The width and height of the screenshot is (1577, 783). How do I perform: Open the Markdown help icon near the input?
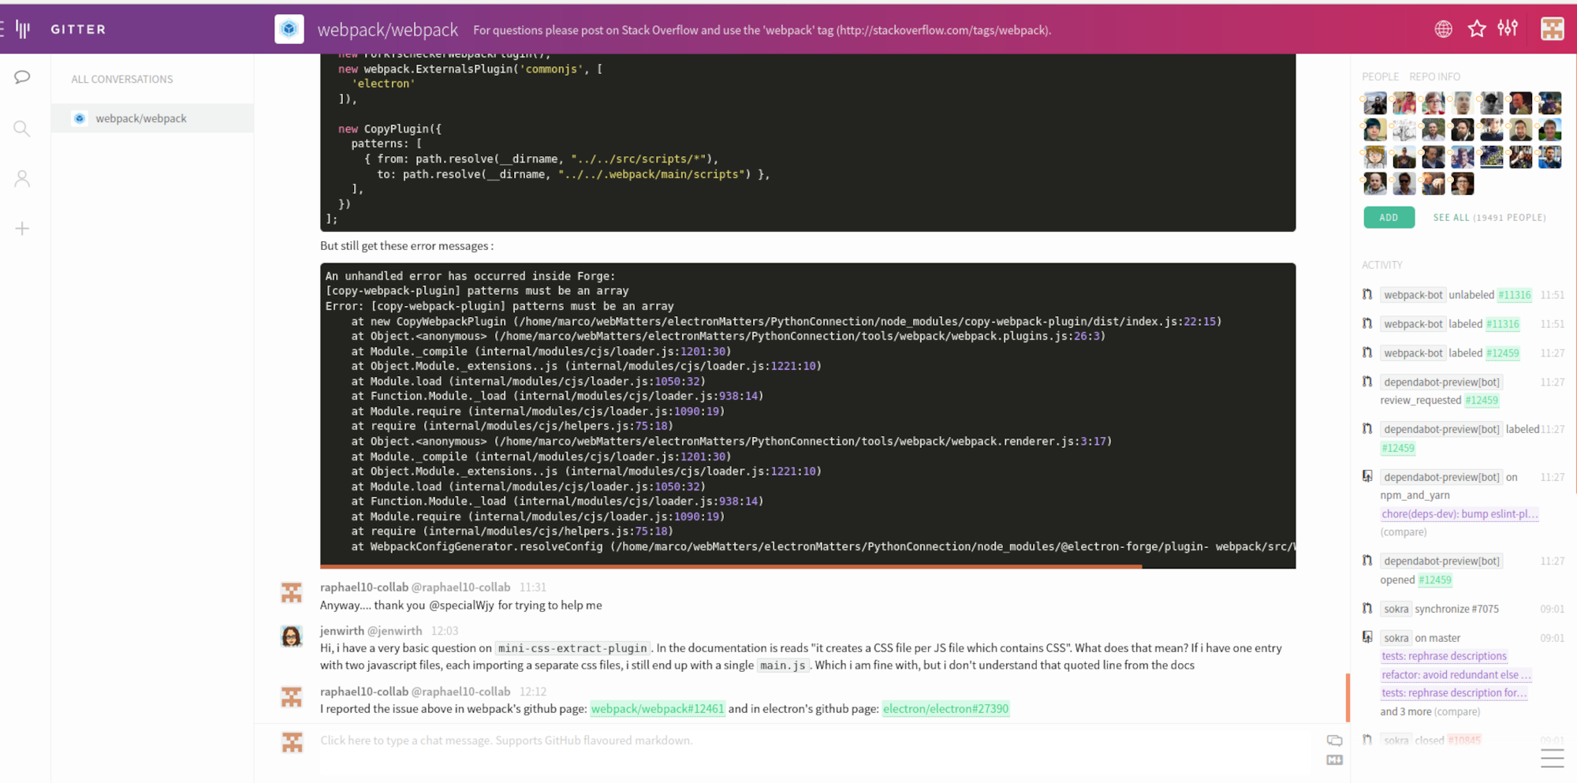tap(1334, 759)
